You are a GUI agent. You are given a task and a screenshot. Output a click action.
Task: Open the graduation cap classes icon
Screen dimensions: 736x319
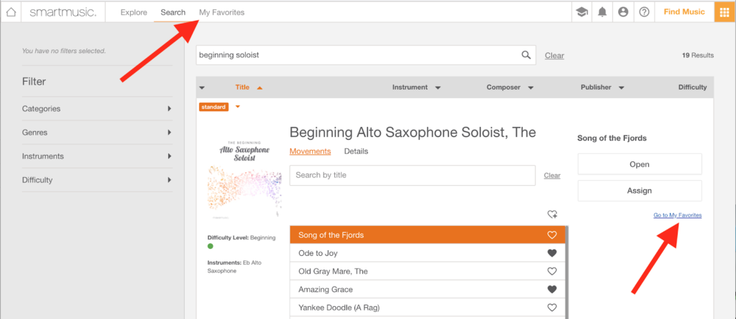(x=581, y=12)
